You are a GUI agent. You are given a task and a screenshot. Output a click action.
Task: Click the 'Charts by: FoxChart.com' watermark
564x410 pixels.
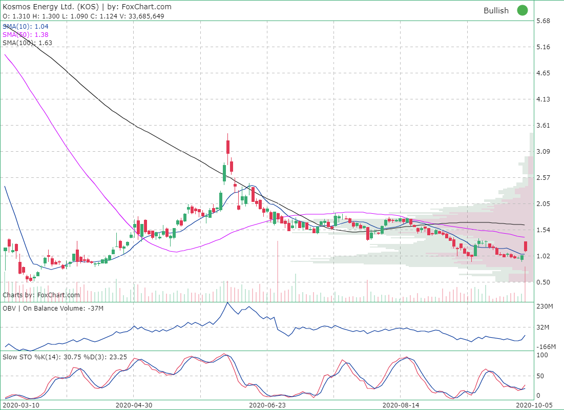point(41,295)
